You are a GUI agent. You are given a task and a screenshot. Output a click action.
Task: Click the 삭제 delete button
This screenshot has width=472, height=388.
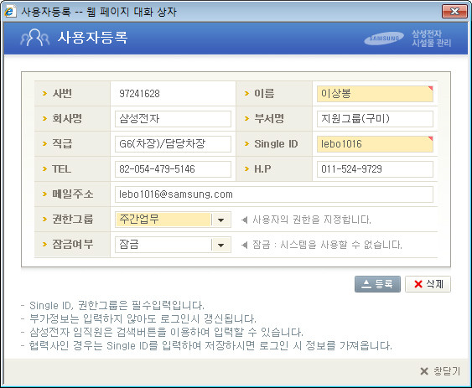pyautogui.click(x=428, y=284)
